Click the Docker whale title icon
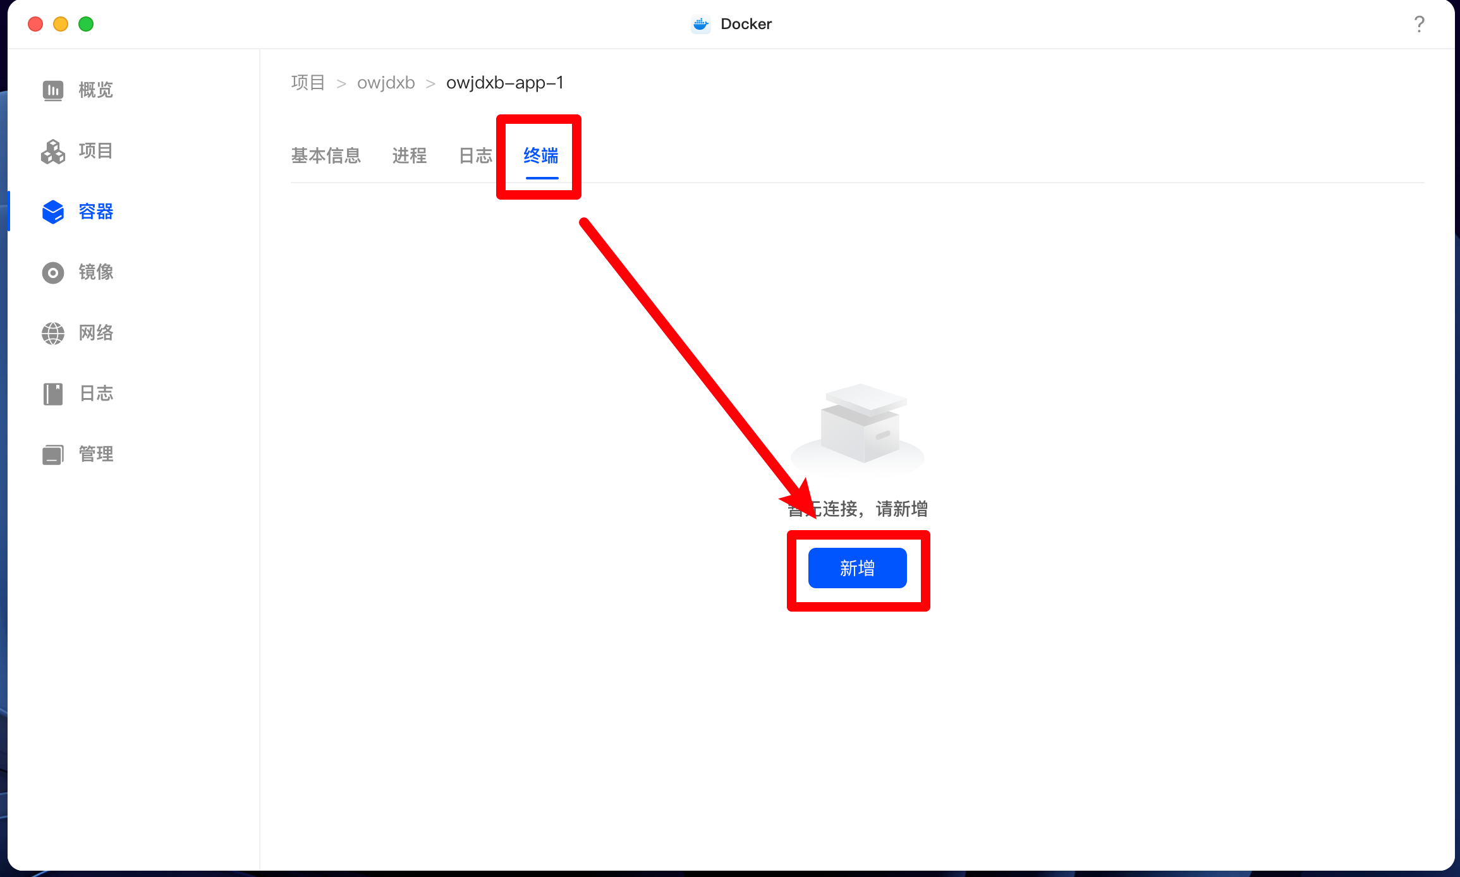 pyautogui.click(x=700, y=24)
